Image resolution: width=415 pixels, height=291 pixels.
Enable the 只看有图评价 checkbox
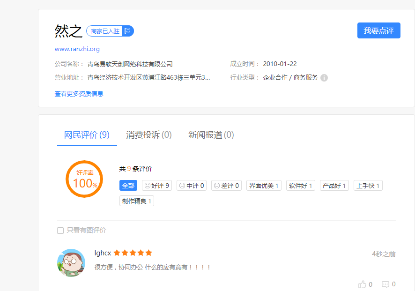[60, 231]
